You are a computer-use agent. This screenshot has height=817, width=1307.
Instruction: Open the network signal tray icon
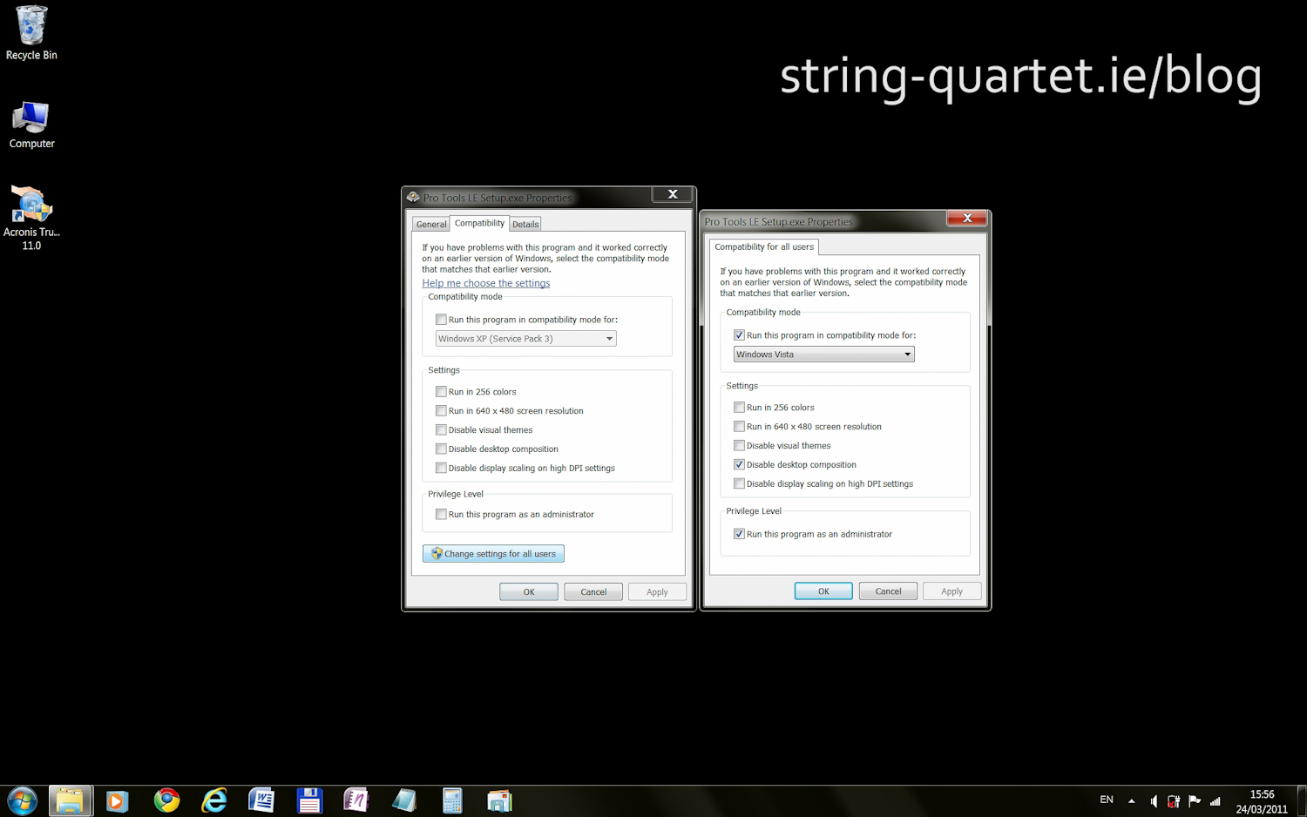point(1216,801)
